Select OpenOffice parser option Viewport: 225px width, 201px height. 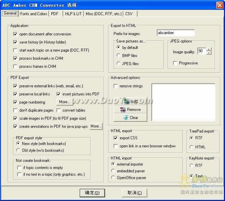click(113, 177)
